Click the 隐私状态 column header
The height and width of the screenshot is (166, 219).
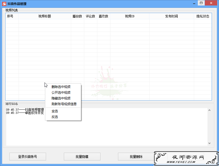coord(203,16)
